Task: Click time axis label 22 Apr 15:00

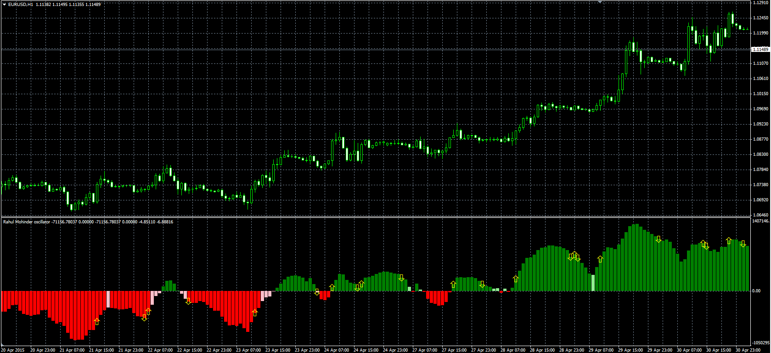Action: [x=190, y=350]
